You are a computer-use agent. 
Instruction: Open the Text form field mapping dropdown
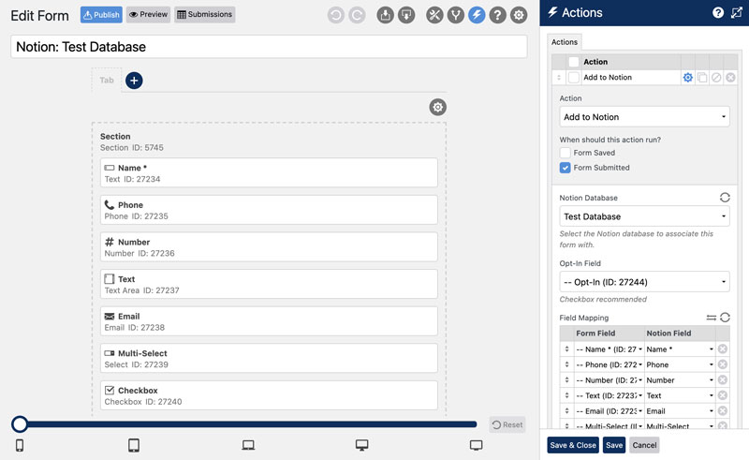tap(609, 395)
